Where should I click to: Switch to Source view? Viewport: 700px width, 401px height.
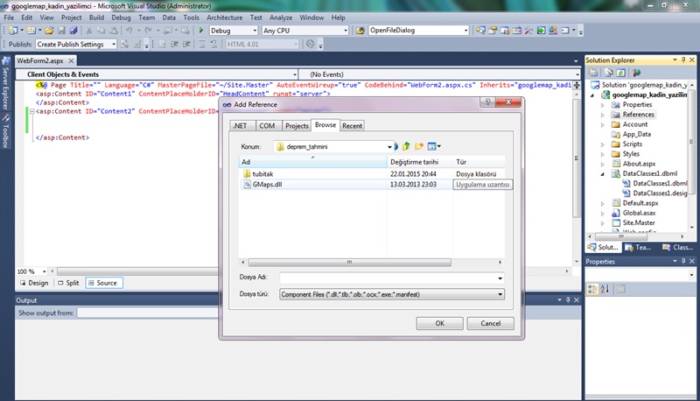click(104, 283)
